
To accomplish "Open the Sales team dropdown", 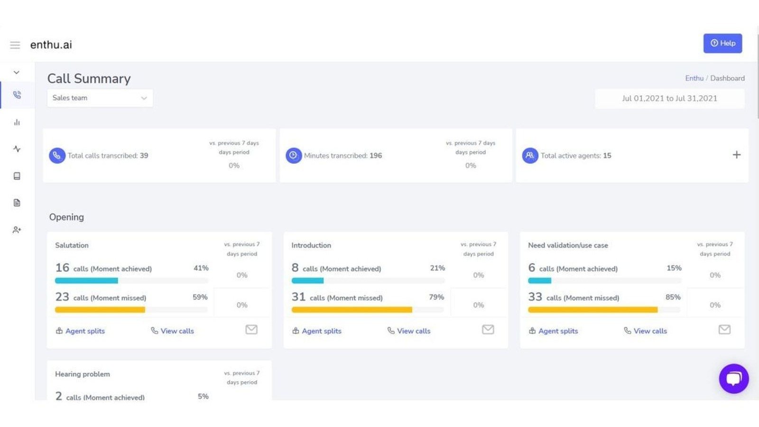I will pos(100,98).
